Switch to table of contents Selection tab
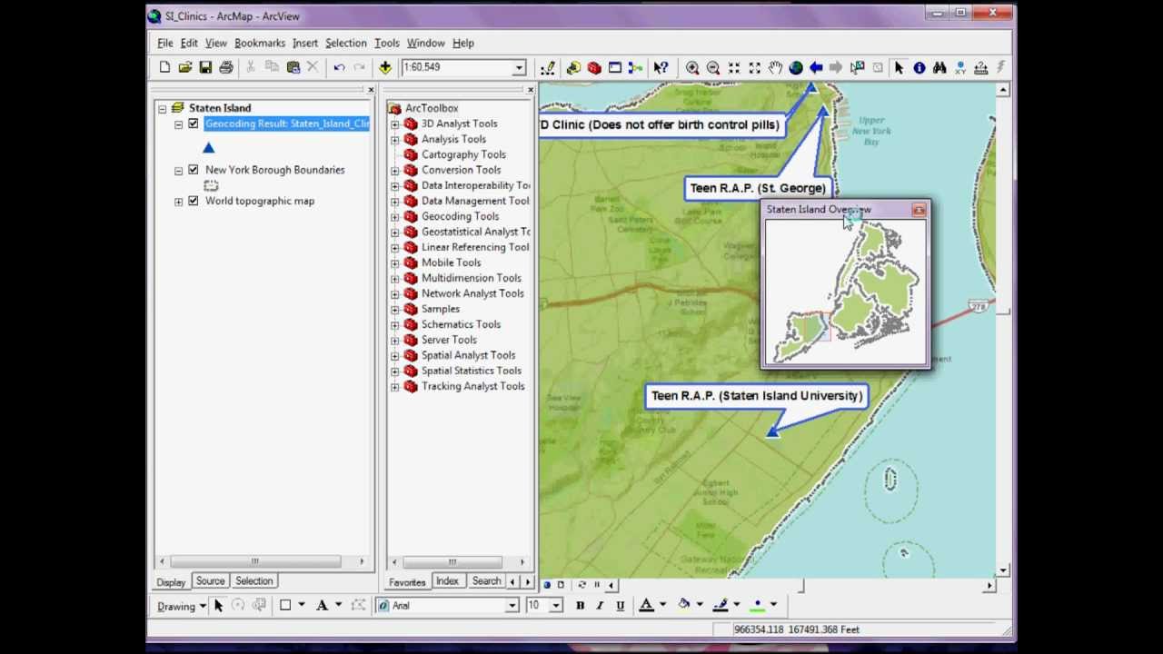Screen dimensions: 1163x654 coord(253,581)
